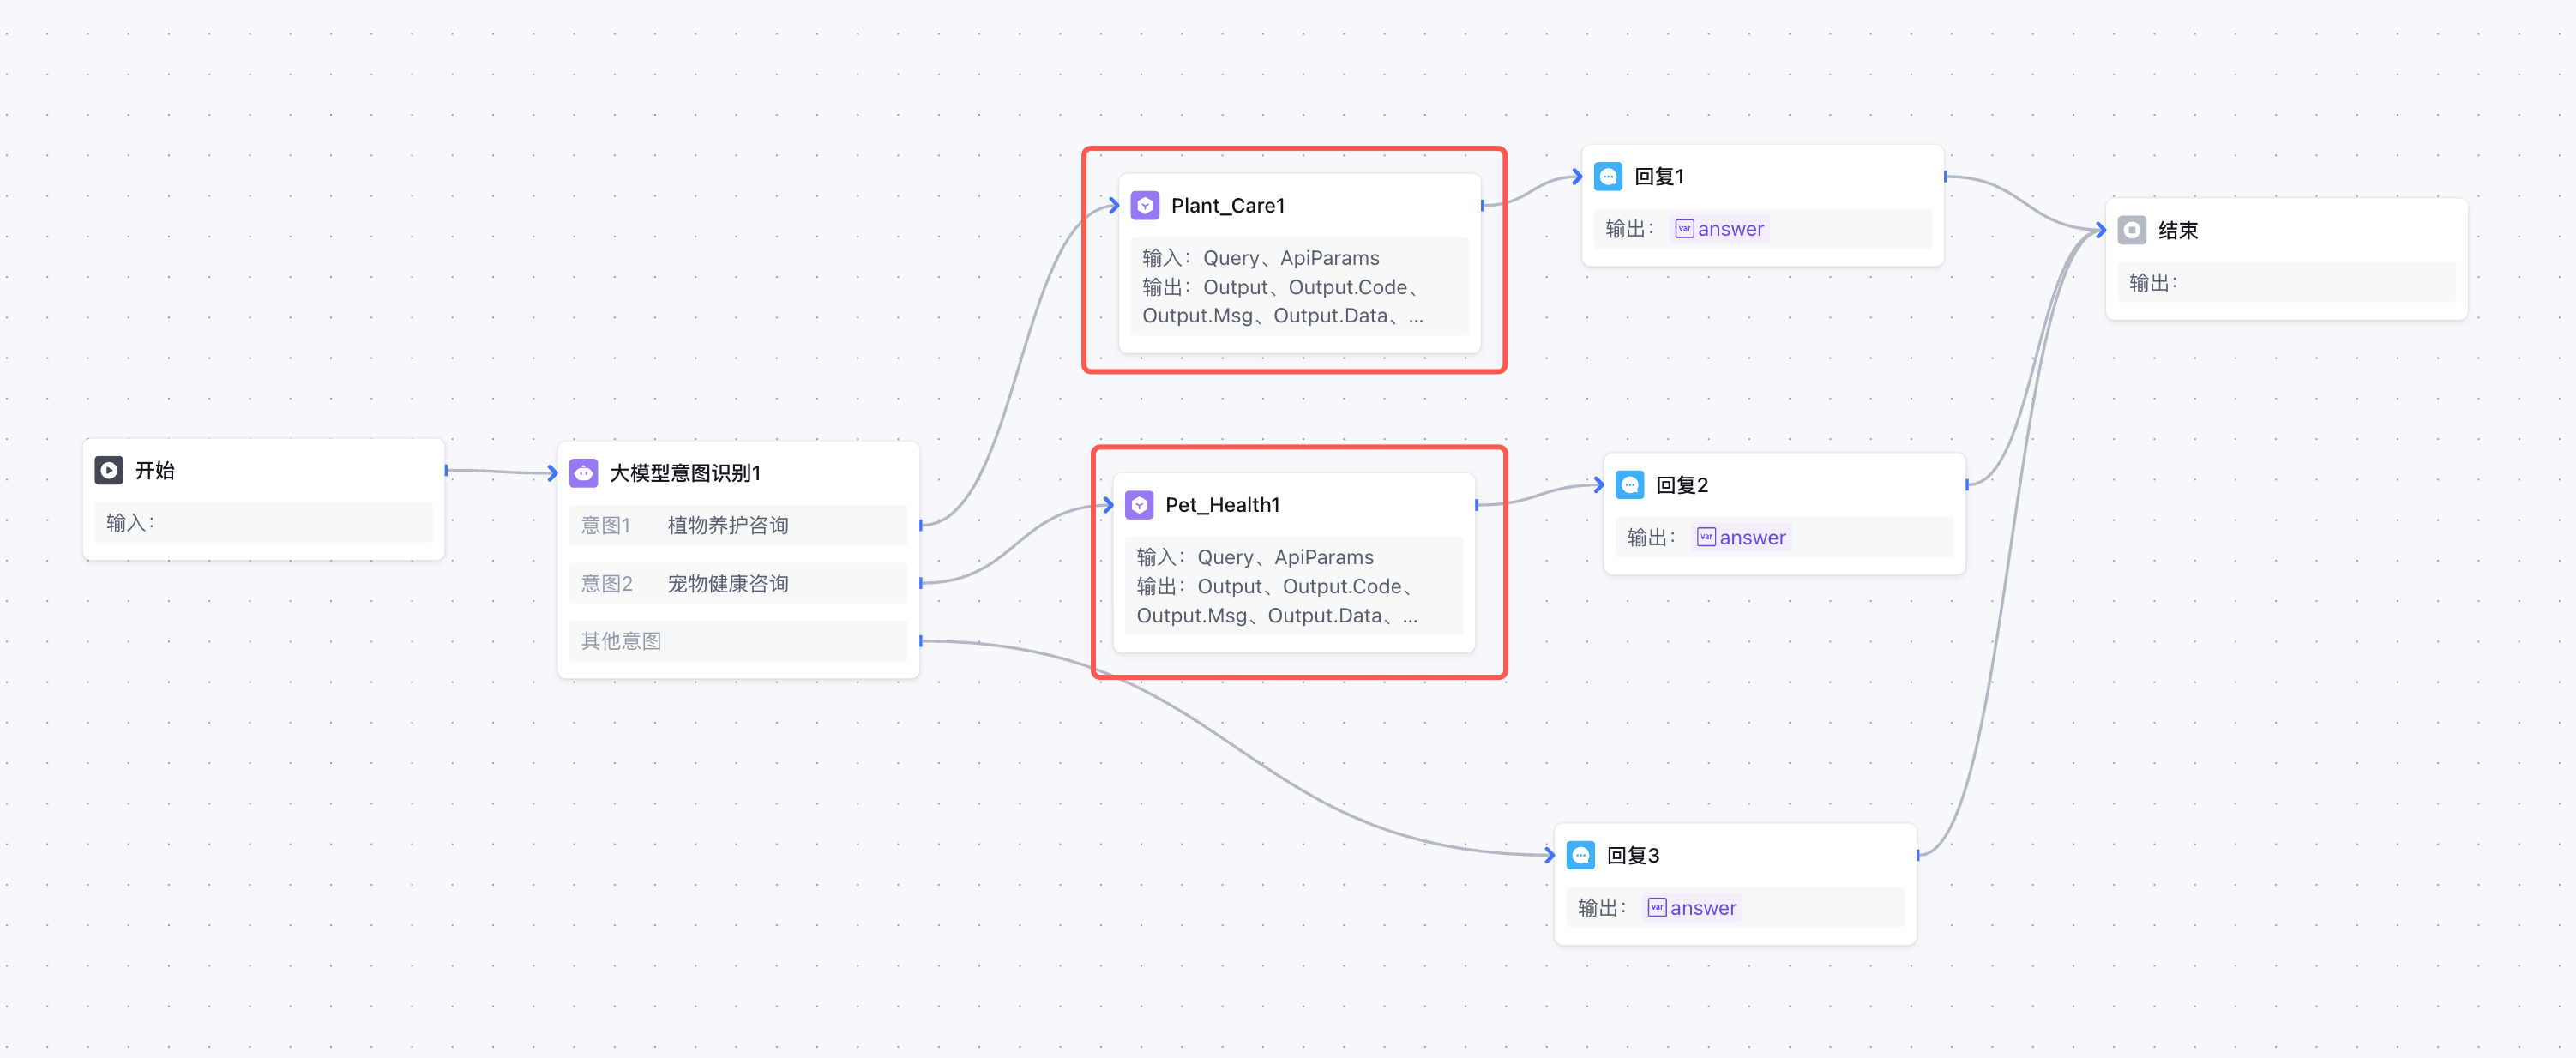The image size is (2576, 1058).
Task: Click the Plant_Care1 plugin cube icon
Action: pos(1144,205)
